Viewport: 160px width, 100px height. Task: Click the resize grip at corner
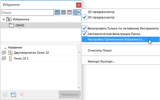click(80, 98)
